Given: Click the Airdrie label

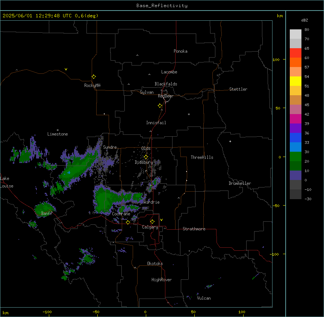Looking at the screenshot, I should [151, 202].
